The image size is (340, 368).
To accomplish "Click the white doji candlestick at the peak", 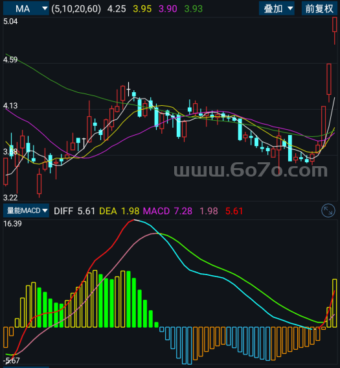I will pos(128,89).
